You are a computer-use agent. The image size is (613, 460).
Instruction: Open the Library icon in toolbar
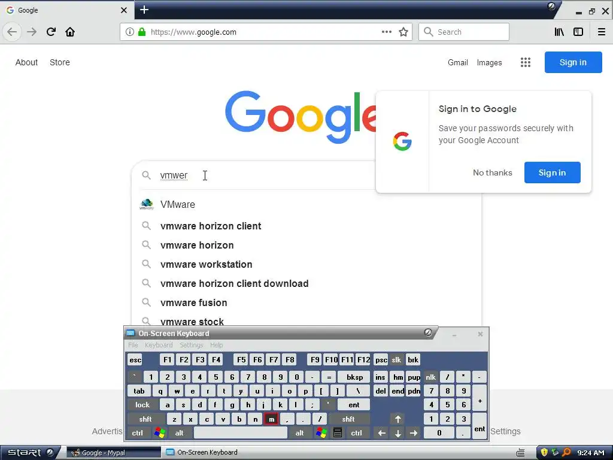(559, 32)
